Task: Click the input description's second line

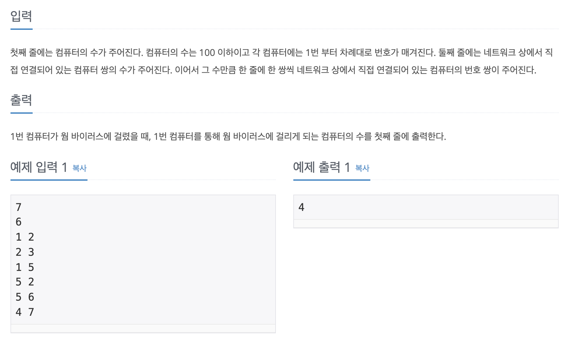Action: pyautogui.click(x=274, y=70)
